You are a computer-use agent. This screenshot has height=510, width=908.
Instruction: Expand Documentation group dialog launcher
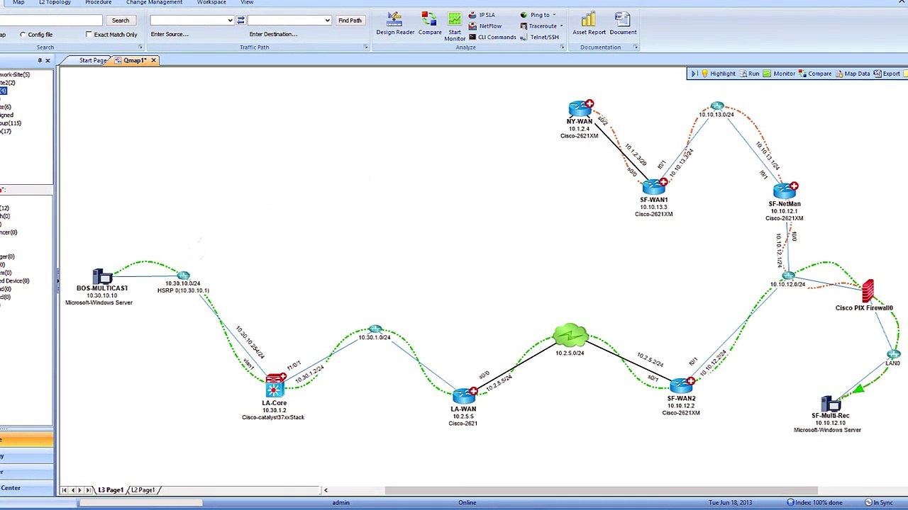[635, 47]
